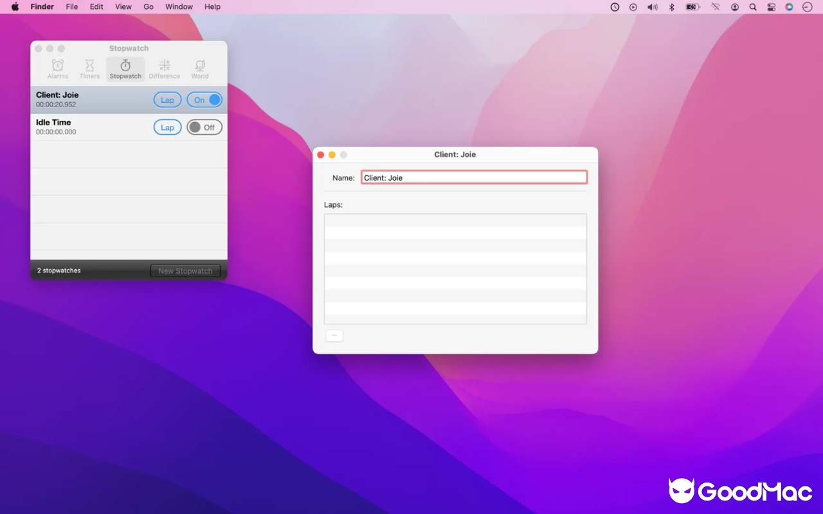
Task: Click the New Stopwatch button
Action: coord(185,271)
